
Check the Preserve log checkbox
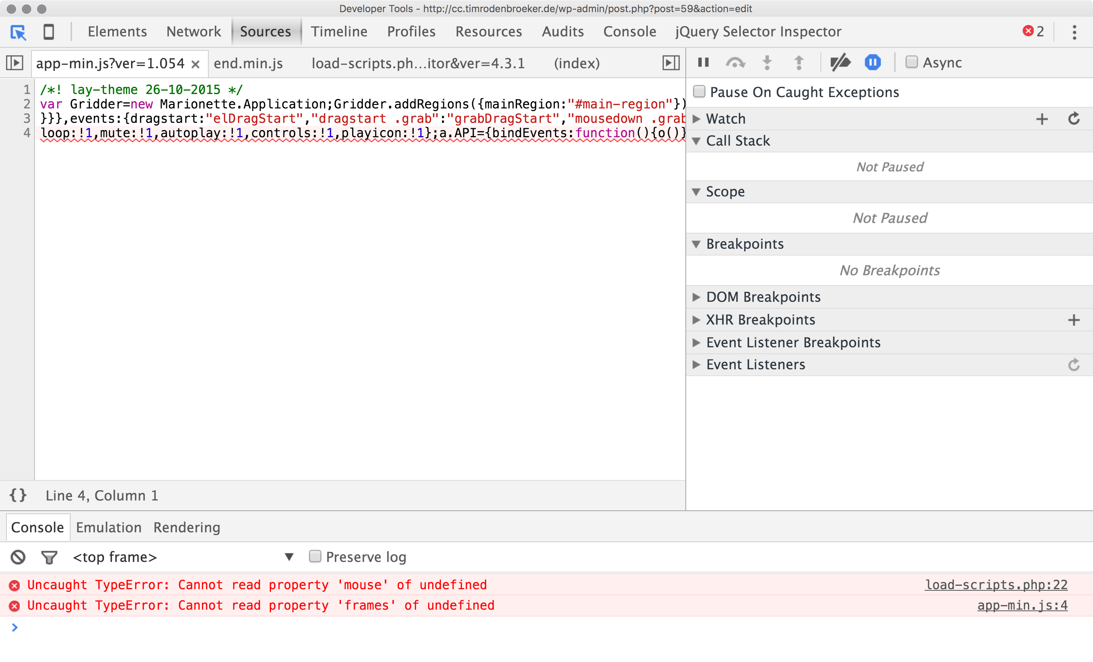pyautogui.click(x=315, y=556)
